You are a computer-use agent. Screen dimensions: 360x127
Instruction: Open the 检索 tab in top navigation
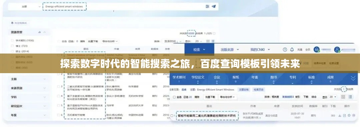(x=199, y=50)
